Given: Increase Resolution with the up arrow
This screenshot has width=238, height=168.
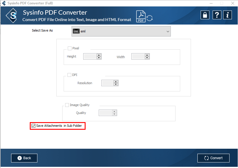Looking at the screenshot, I should 116,82.
